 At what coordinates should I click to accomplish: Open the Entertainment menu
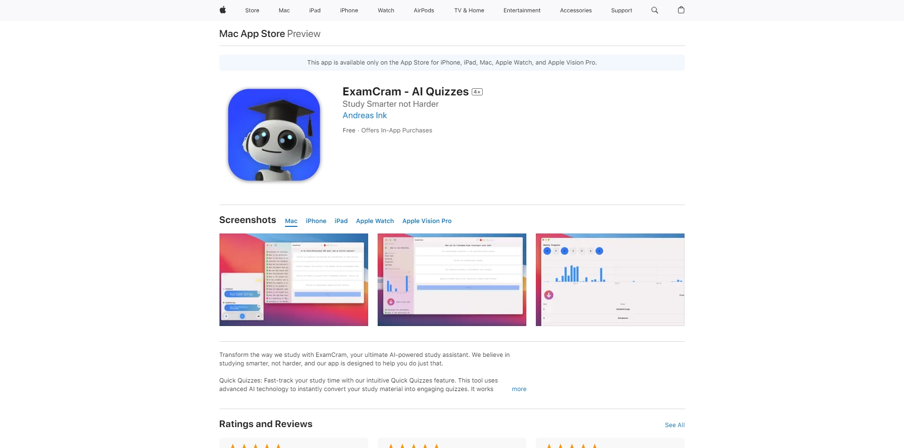point(522,10)
